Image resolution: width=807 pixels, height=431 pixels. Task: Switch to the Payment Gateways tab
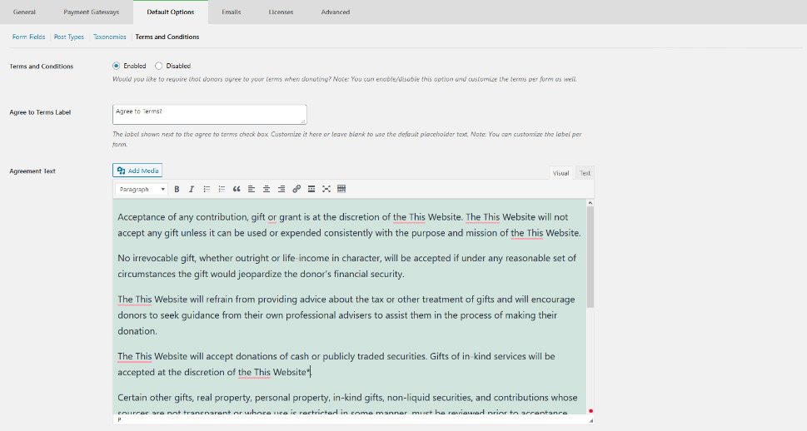[x=92, y=12]
